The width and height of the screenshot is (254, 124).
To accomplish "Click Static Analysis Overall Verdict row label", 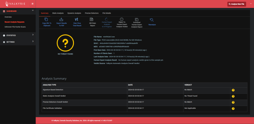I will point(54,96).
